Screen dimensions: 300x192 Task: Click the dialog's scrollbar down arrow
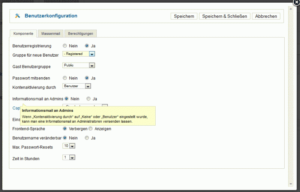click(x=291, y=184)
